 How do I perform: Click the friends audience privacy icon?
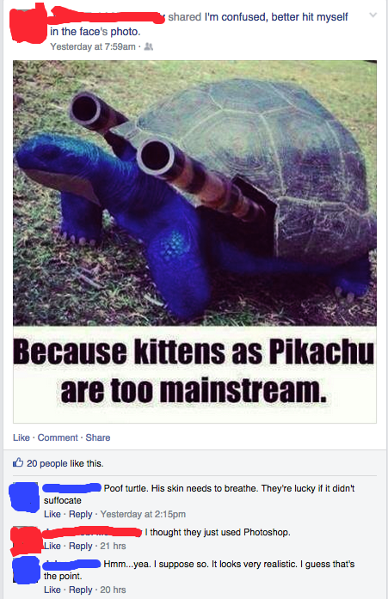[148, 46]
